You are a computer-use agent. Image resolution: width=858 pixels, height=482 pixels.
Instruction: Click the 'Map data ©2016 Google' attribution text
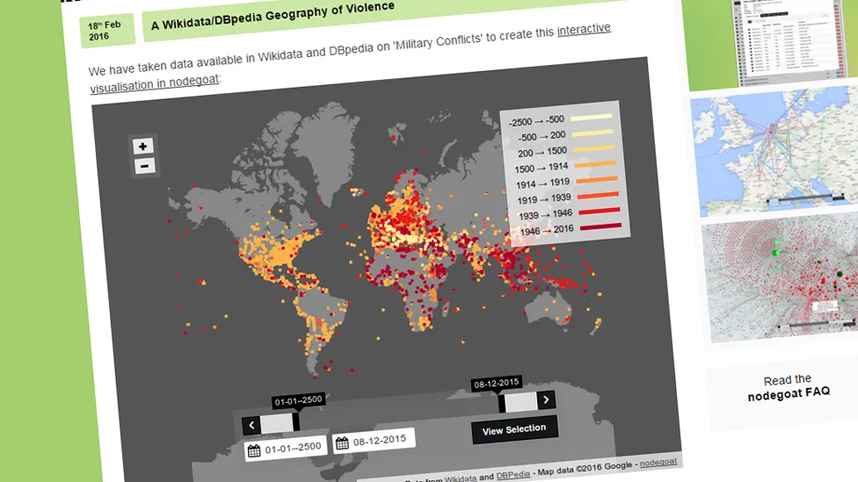[x=585, y=468]
